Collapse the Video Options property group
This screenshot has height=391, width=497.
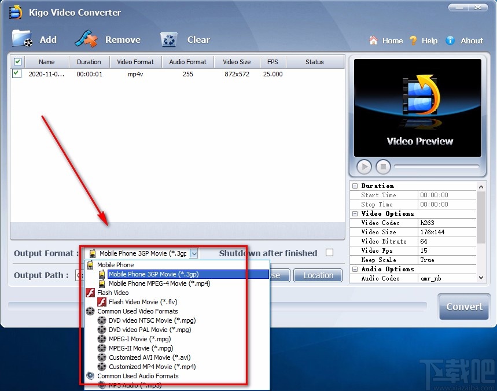coord(355,214)
